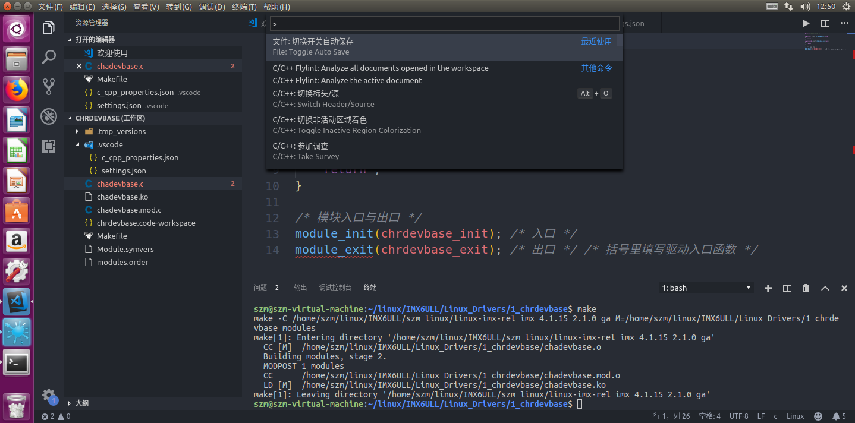Viewport: 855px width, 423px height.
Task: Select the Toggle Auto Save command
Action: click(444, 47)
